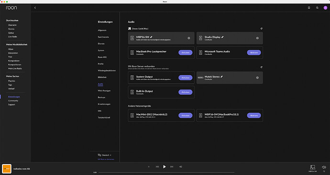Switch to the Backups settings section
Screen dimensions: 330x175
101,98
